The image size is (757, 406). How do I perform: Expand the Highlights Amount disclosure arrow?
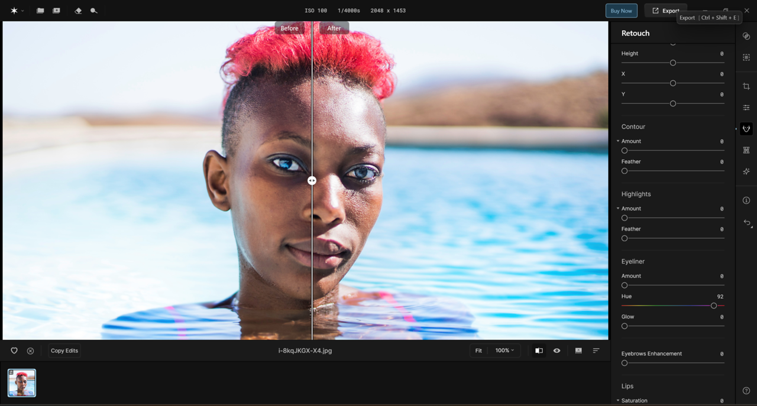618,209
